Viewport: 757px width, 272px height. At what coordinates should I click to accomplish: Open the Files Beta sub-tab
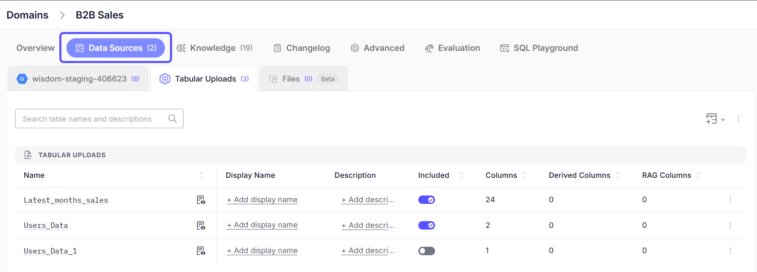(x=303, y=79)
